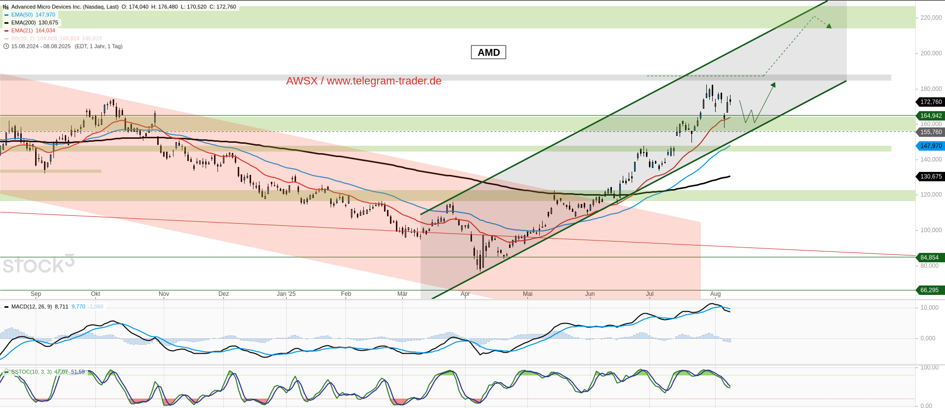This screenshot has width=945, height=408.
Task: Click the clock icon beside the date range
Action: [6, 46]
